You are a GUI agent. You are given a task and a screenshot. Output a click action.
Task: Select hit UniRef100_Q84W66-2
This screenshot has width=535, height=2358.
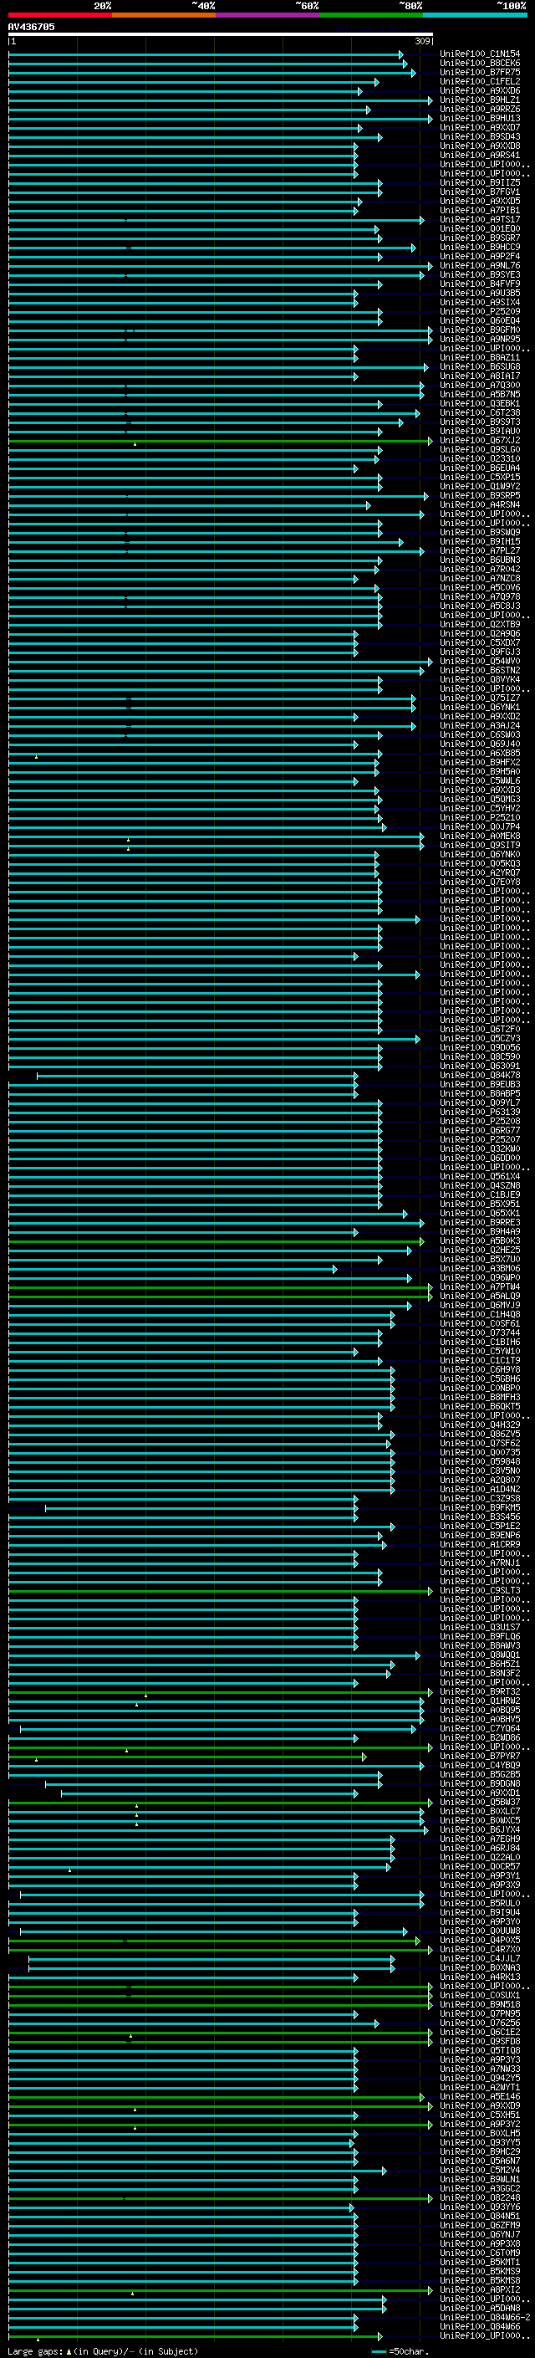tap(486, 2317)
